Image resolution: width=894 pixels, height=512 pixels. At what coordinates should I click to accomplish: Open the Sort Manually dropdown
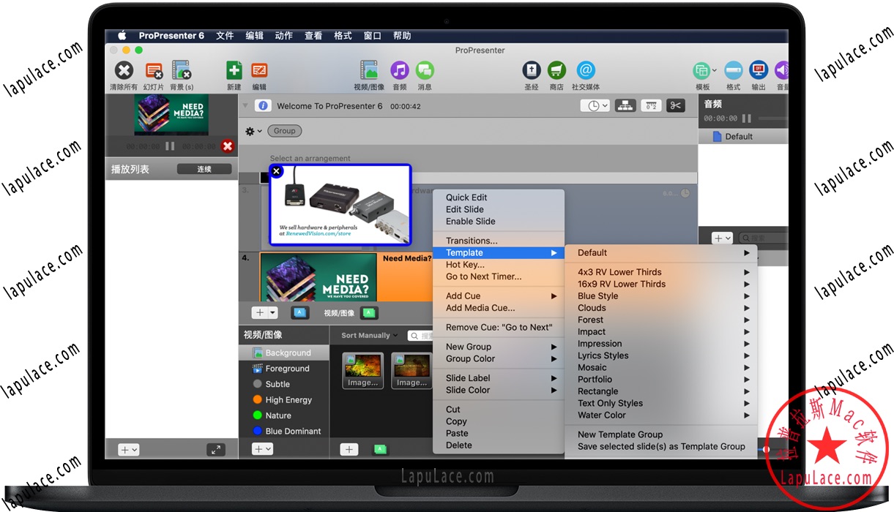pyautogui.click(x=369, y=336)
